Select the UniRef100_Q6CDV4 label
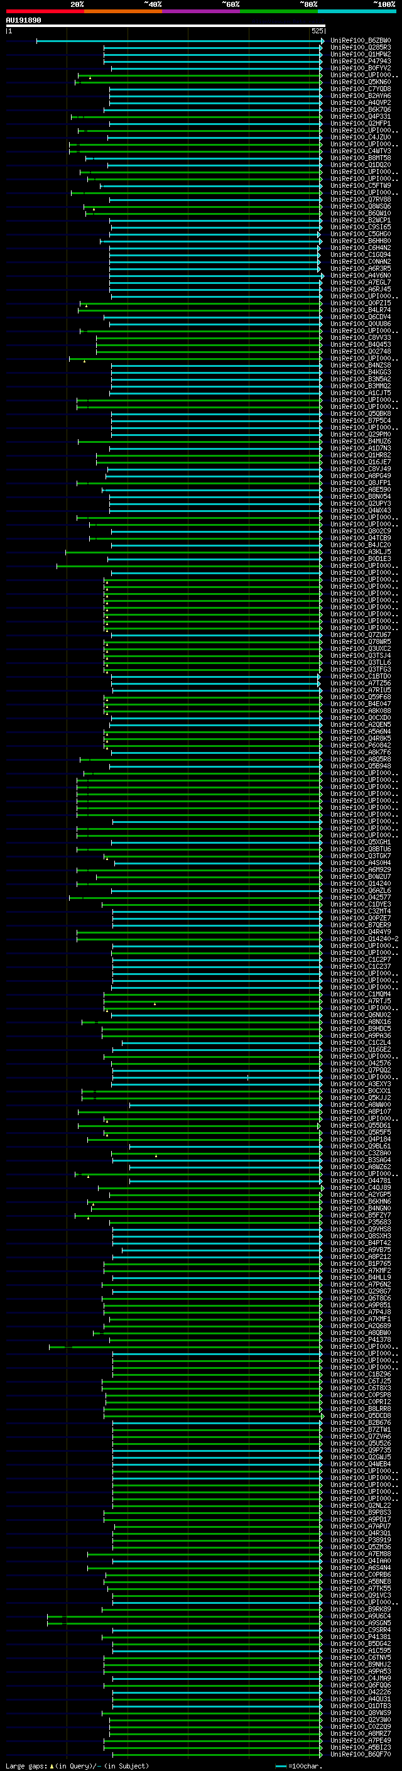 (361, 317)
